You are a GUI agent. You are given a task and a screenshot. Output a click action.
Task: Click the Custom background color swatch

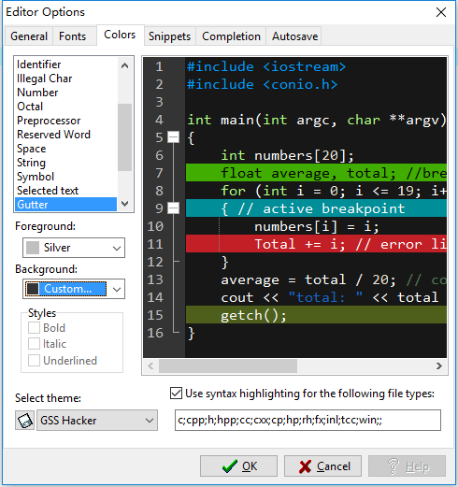pyautogui.click(x=33, y=289)
